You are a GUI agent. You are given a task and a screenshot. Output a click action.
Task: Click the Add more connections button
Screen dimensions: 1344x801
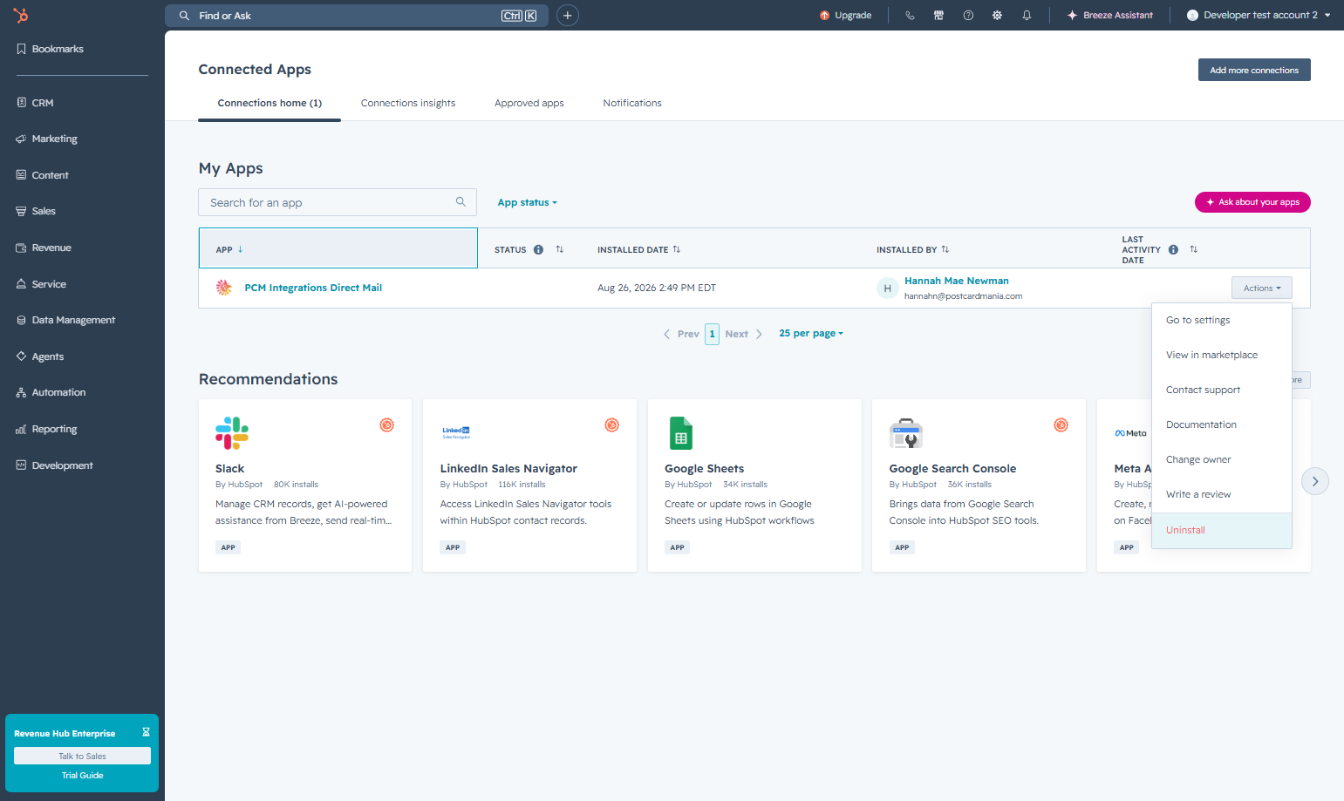pyautogui.click(x=1254, y=70)
